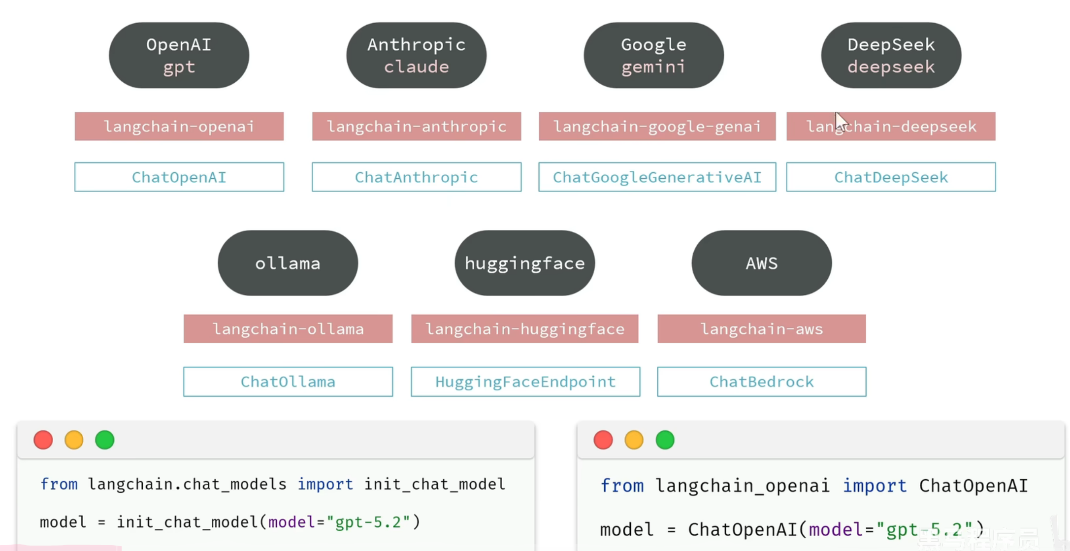Click the red dot on the init_chat_model code window
Viewport: 1070px width, 551px height.
[43, 440]
